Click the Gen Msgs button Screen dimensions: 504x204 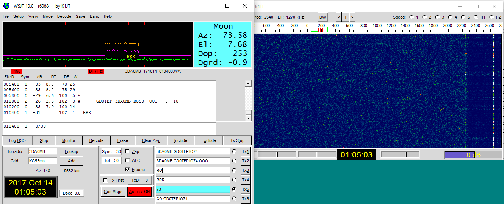point(113,192)
